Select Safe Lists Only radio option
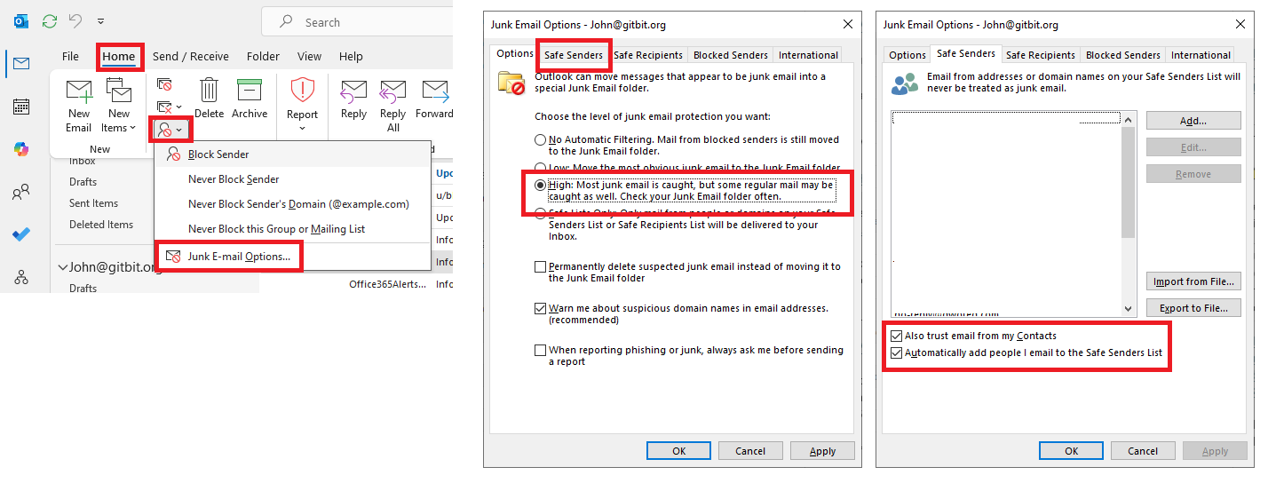This screenshot has height=483, width=1268. click(x=540, y=213)
